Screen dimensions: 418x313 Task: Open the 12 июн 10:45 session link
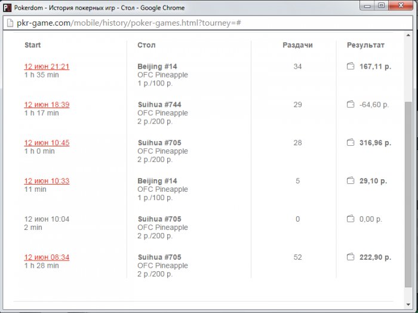(47, 143)
